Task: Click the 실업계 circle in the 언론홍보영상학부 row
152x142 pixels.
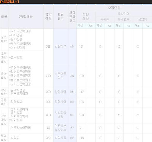Action: tap(138, 128)
